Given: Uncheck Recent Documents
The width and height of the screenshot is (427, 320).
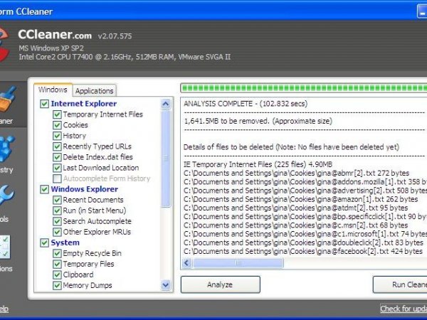Looking at the screenshot, I should [57, 200].
